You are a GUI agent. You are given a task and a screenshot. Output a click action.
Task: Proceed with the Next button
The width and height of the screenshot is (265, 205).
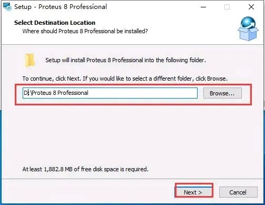194,192
